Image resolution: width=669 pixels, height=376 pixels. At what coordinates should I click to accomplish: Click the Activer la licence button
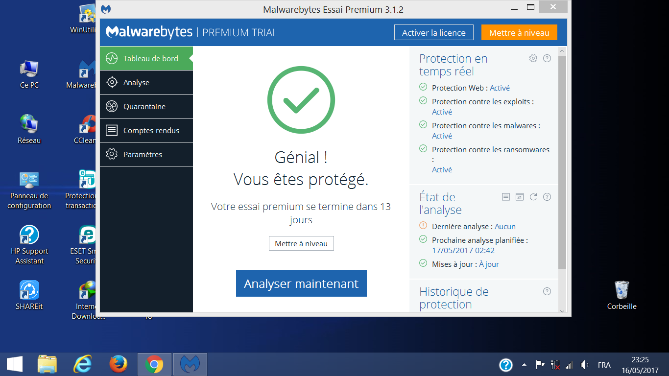[434, 32]
